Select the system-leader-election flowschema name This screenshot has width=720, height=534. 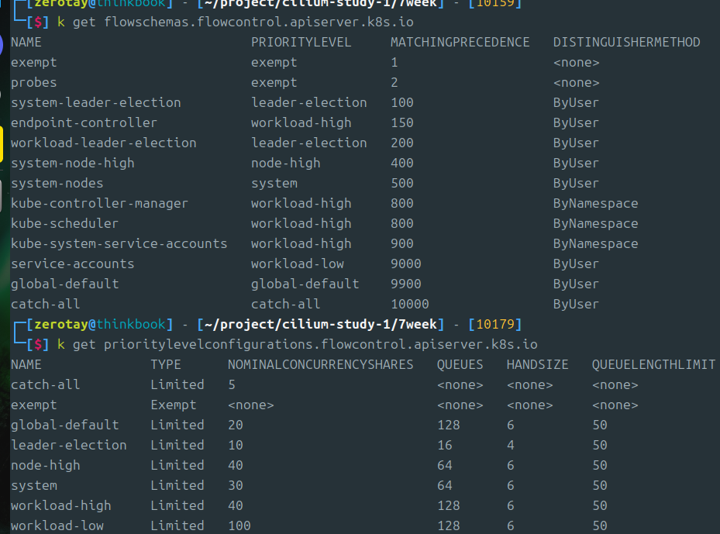(95, 102)
